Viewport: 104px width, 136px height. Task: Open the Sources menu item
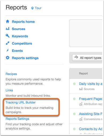coord(18,29)
